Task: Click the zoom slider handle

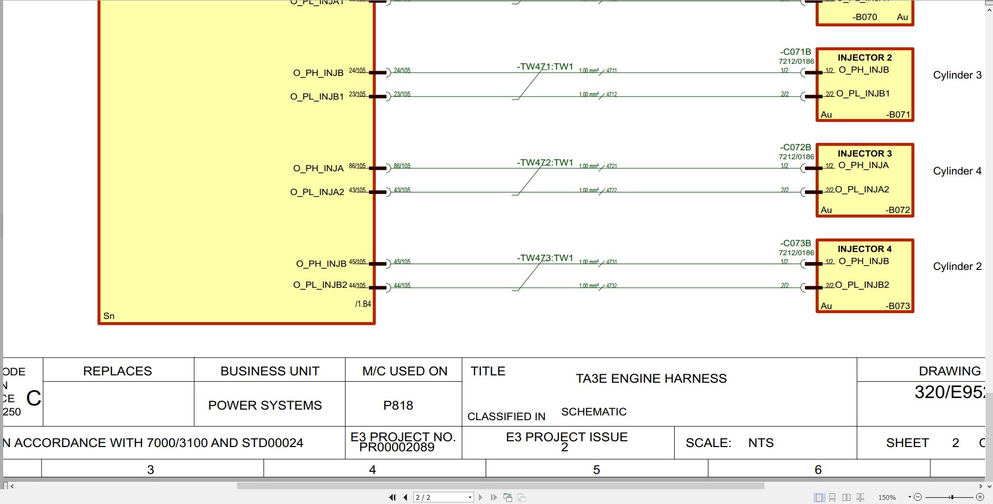Action: (951, 497)
